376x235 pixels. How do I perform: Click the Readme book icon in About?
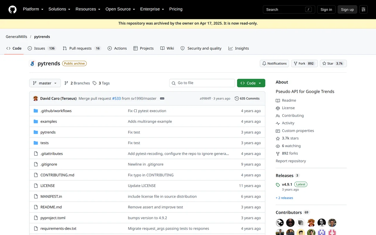(x=278, y=100)
